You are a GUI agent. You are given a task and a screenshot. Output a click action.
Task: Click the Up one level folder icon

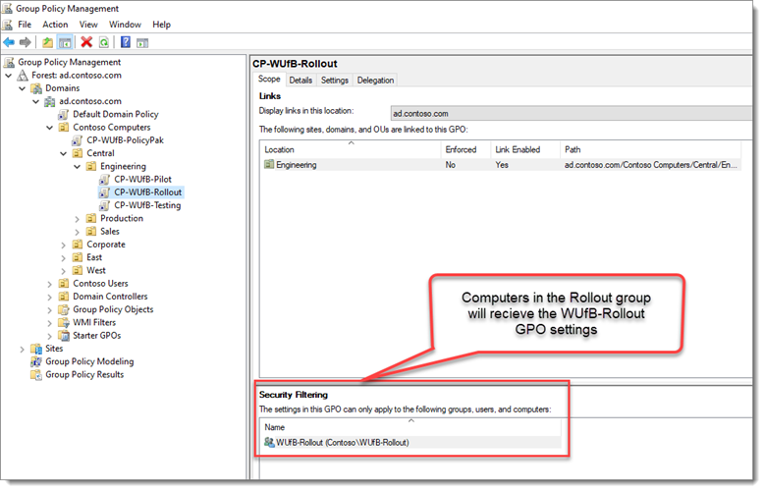(47, 42)
